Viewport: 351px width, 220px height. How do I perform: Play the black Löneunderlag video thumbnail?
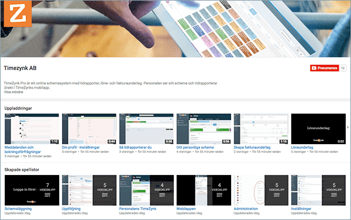318,129
